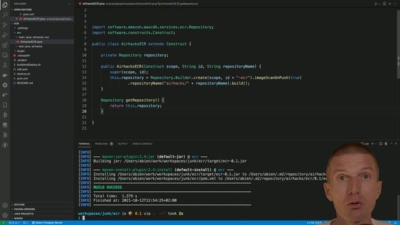Run the Java file from editor title

[376, 4]
